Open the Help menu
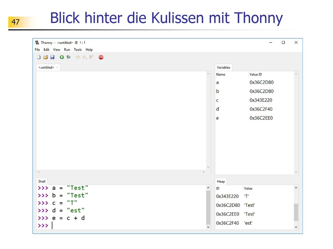 89,50
